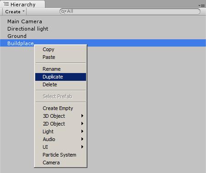Screen dimensions: 206x173
Task: Expand the UI submenu
Action: tap(60, 147)
